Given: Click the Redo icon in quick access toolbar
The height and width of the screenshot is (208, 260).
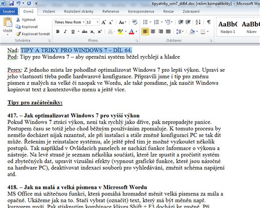Looking at the screenshot, I should pyautogui.click(x=29, y=3).
